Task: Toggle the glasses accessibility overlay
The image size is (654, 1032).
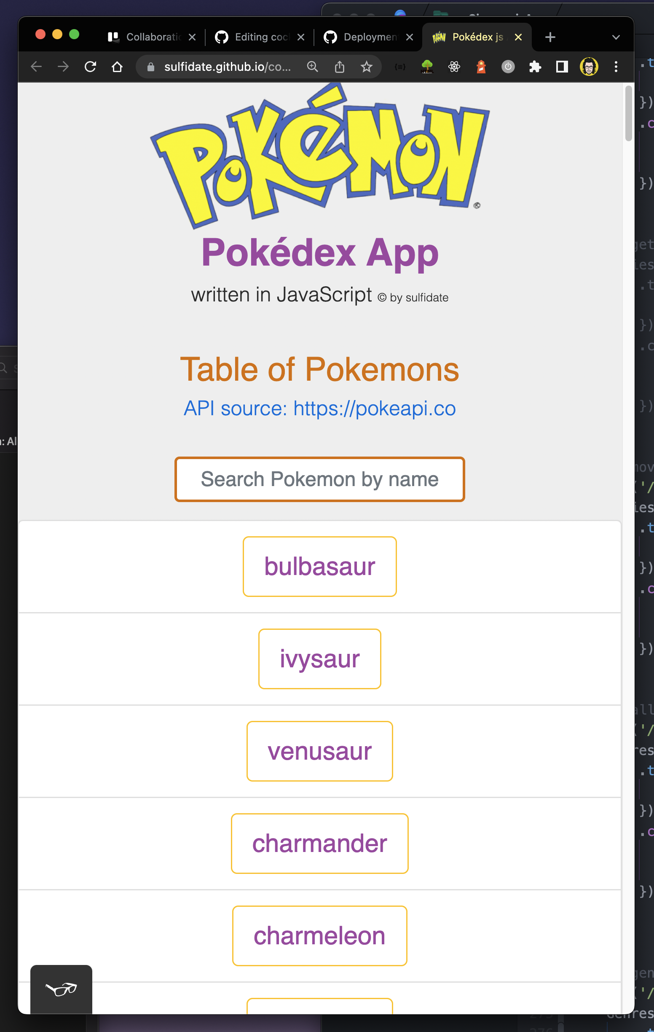Action: (x=61, y=990)
